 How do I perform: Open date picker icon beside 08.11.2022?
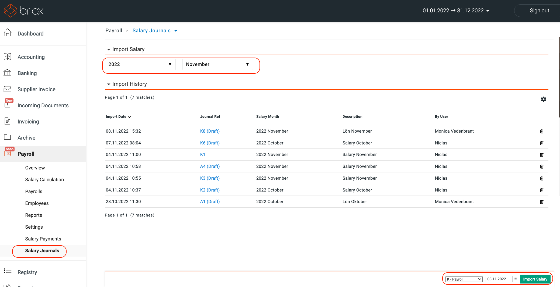515,279
